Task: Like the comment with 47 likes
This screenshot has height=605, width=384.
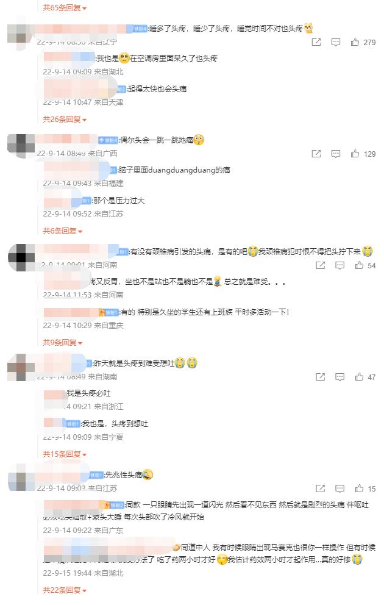Action: click(x=360, y=377)
